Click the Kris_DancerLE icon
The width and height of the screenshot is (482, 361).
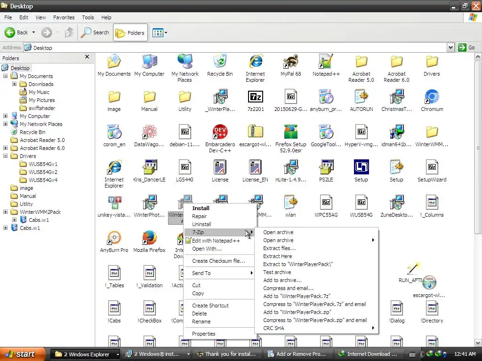tap(149, 167)
